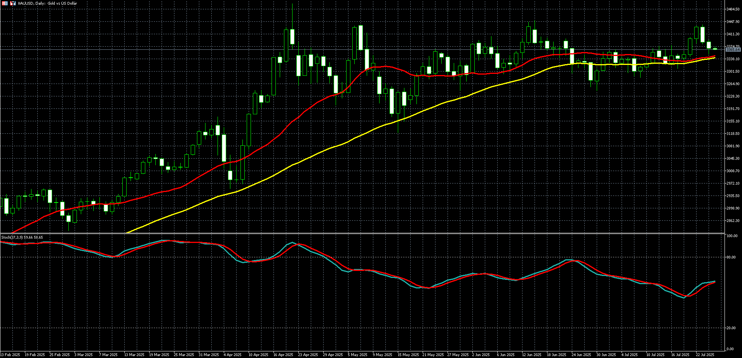The height and width of the screenshot is (358, 742).
Task: Click the current price tag 3365.64
Action: click(x=733, y=50)
